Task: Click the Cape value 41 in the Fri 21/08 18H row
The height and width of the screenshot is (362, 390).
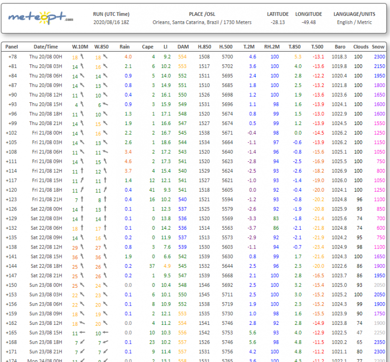Action: tap(152, 190)
